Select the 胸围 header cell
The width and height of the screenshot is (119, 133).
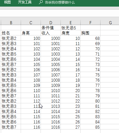click(91, 33)
